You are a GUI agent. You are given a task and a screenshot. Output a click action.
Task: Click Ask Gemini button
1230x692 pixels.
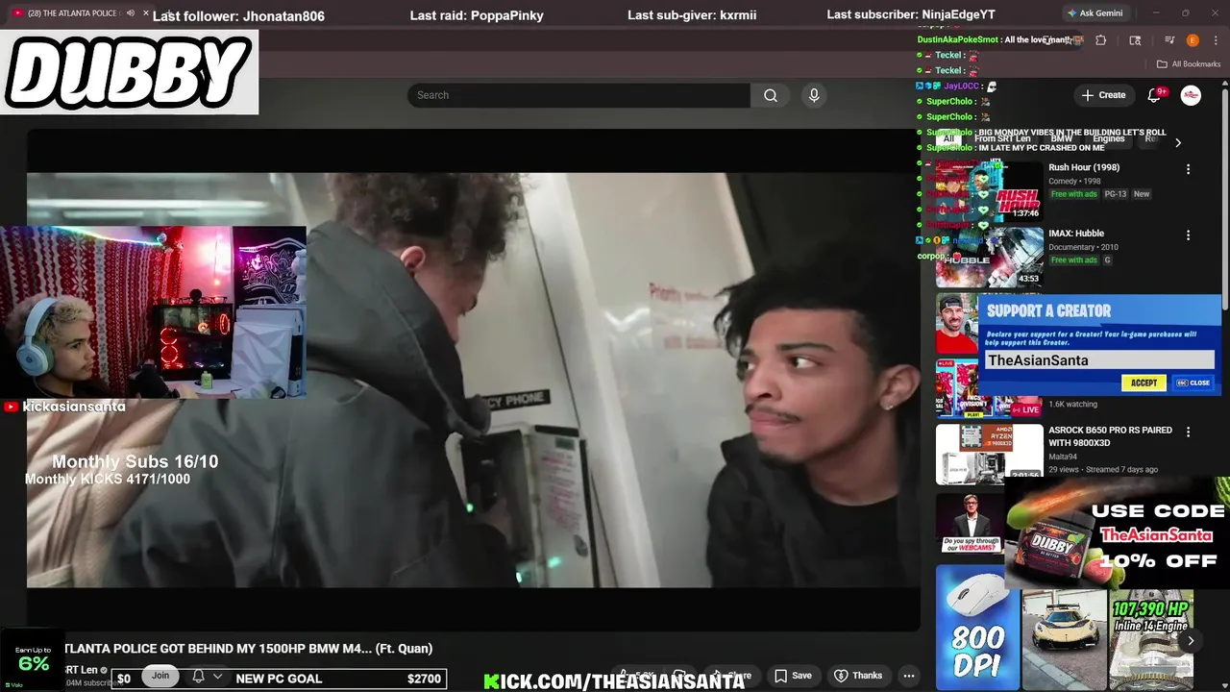pyautogui.click(x=1095, y=13)
